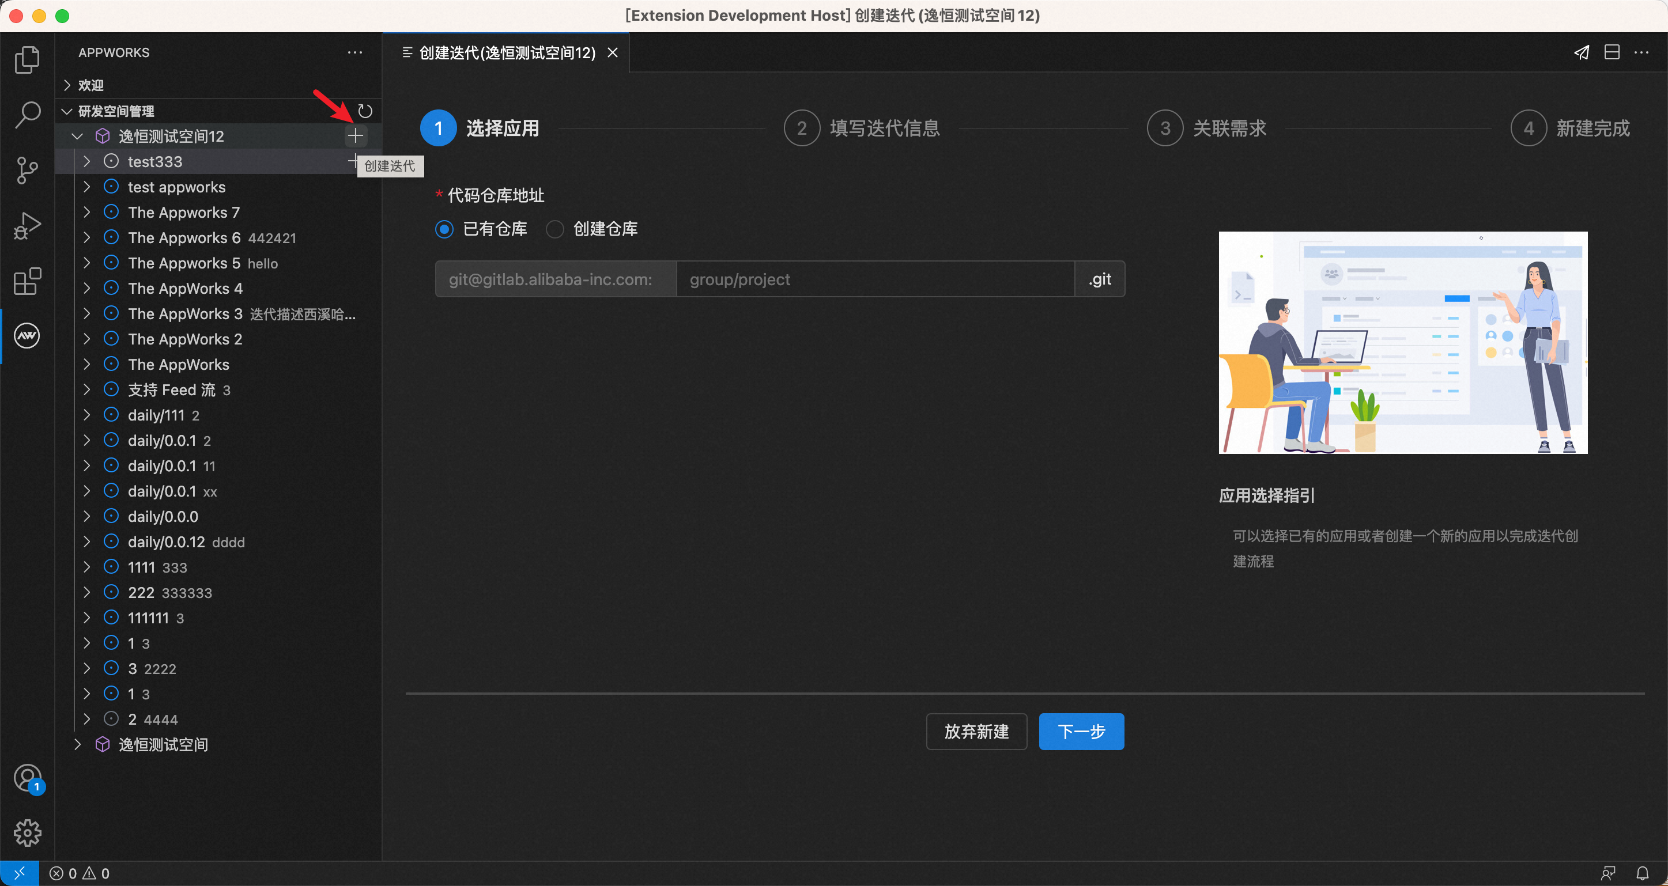Select the 已有仓库 radio button
Screen dimensions: 1668x886
[x=444, y=229]
